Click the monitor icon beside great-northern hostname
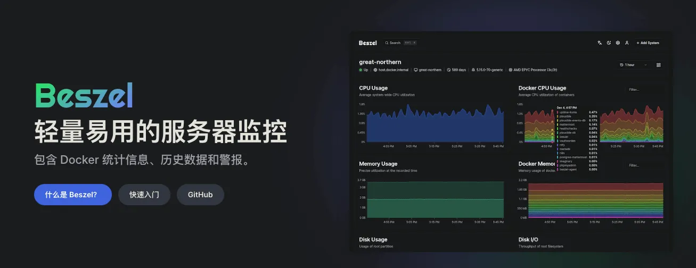 416,70
